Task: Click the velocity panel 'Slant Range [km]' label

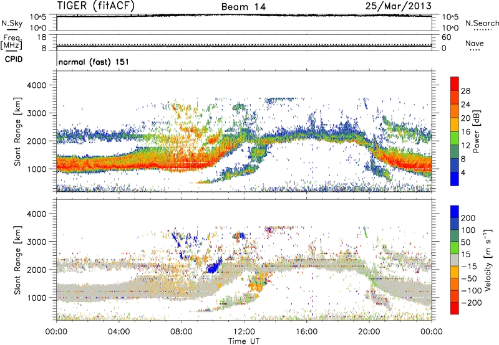Action: (17, 260)
